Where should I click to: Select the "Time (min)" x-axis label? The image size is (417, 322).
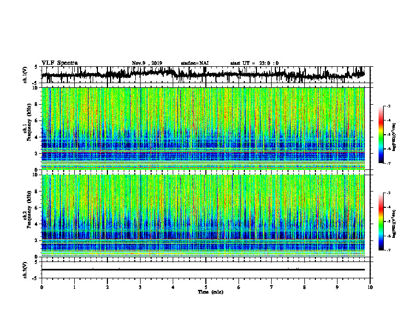pyautogui.click(x=211, y=292)
